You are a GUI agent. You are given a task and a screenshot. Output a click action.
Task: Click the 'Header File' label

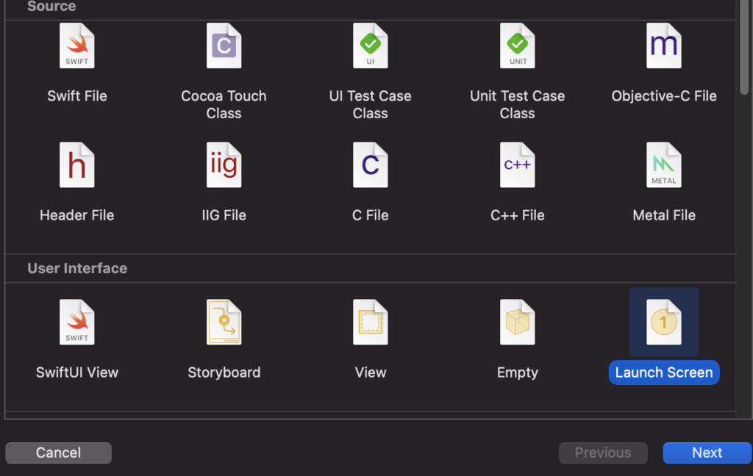click(76, 215)
